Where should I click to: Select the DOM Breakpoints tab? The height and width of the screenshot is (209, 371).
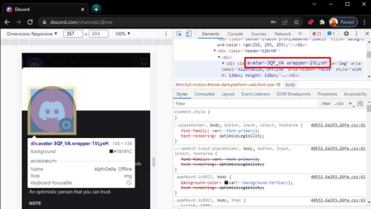point(294,94)
